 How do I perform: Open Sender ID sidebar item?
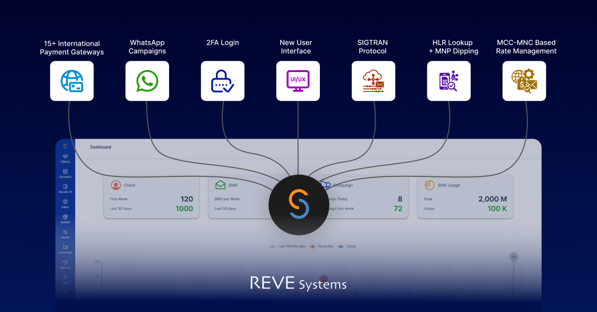coord(65,189)
